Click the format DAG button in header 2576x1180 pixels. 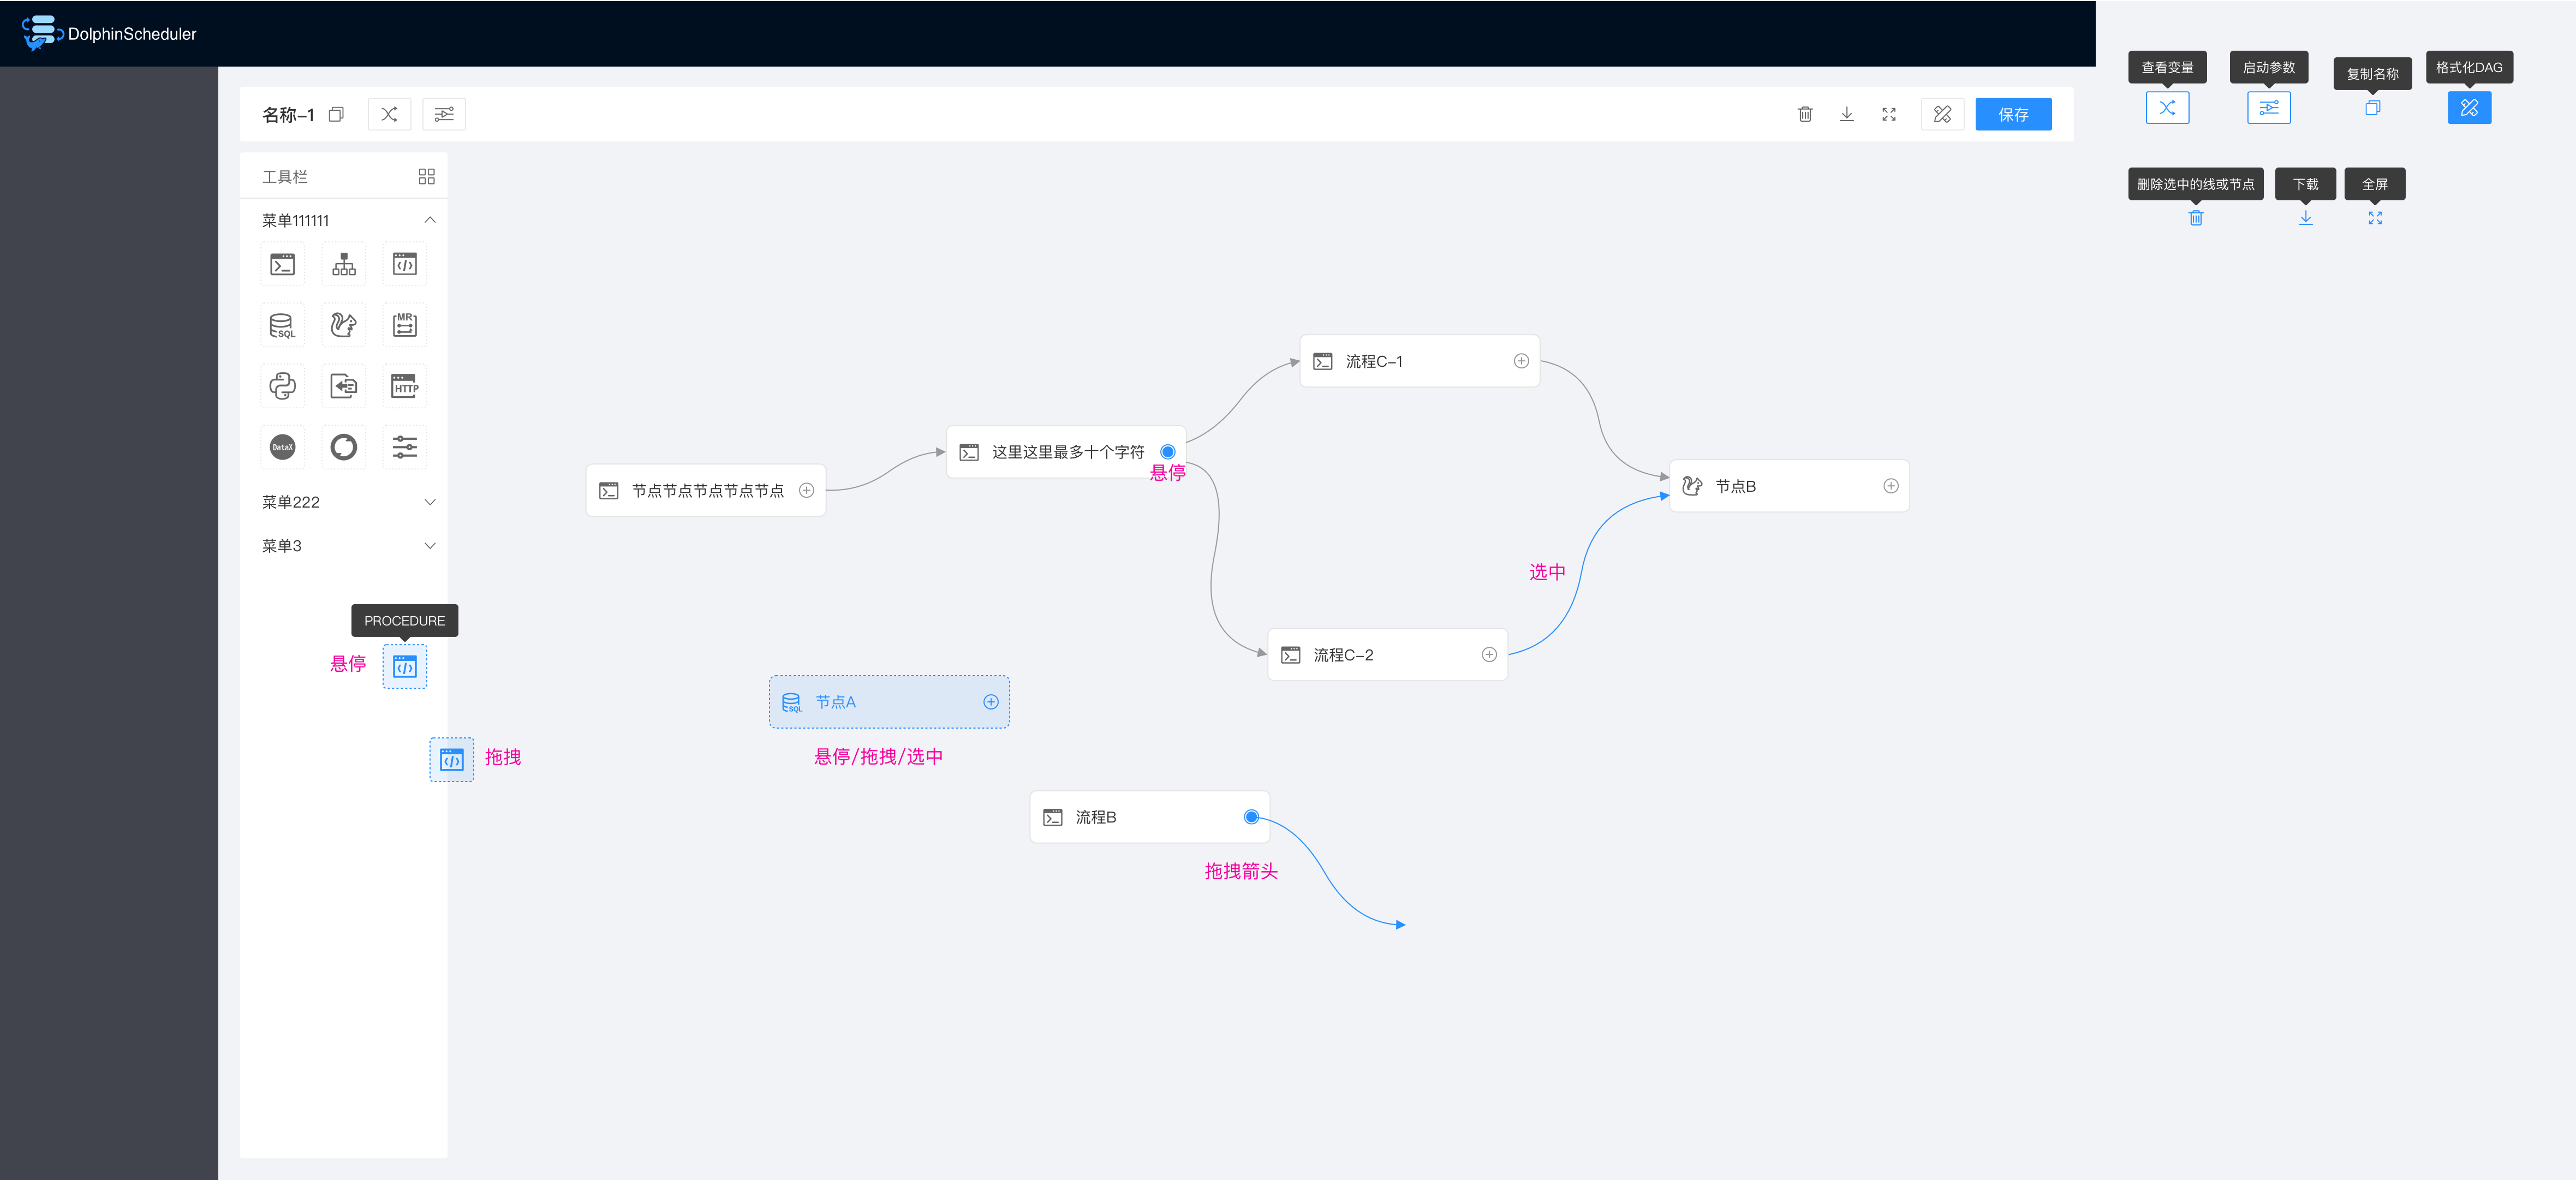tap(1942, 114)
